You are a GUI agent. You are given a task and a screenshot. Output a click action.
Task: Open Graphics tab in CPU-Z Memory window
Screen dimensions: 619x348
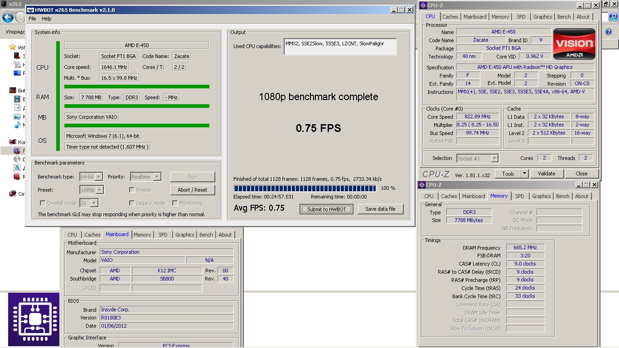pyautogui.click(x=541, y=196)
